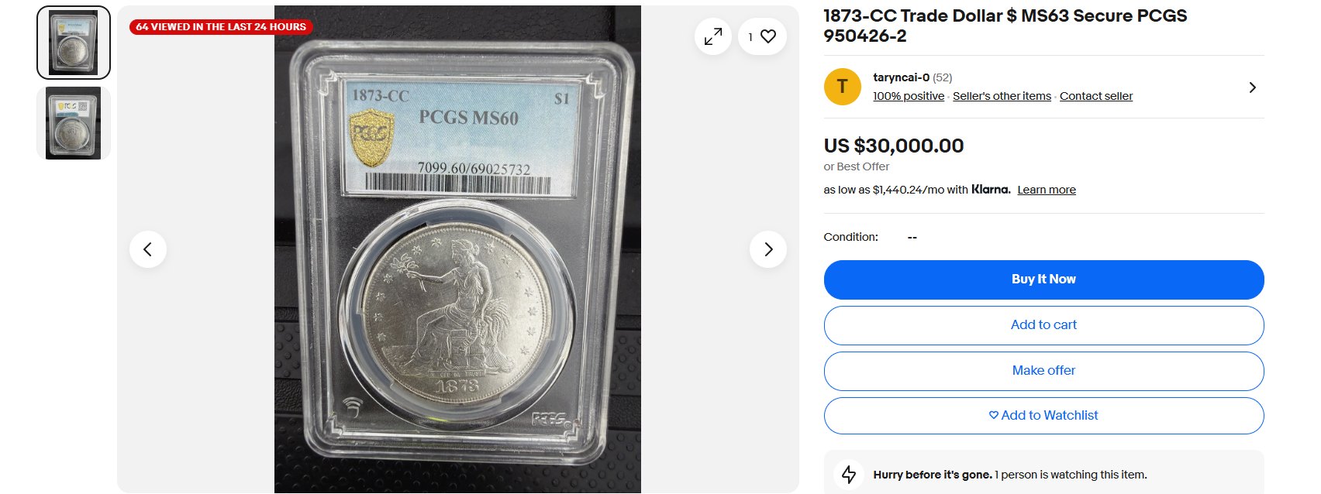This screenshot has width=1321, height=494.
Task: Click the lightning bolt urgency icon
Action: click(849, 475)
